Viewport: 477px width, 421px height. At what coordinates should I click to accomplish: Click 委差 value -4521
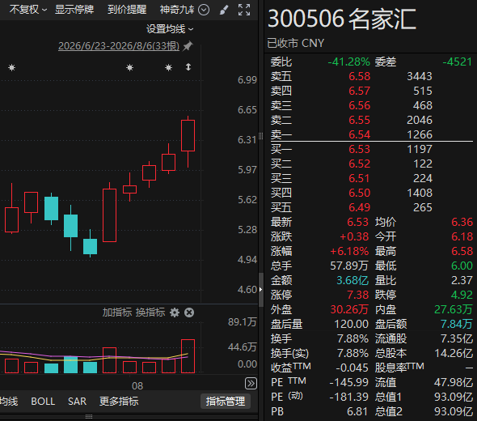(x=457, y=62)
